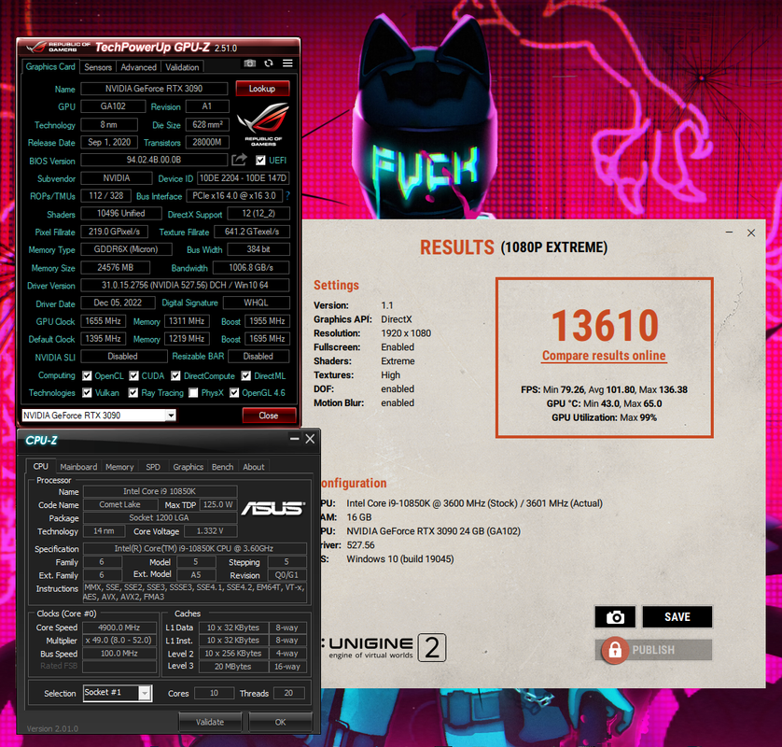
Task: Click the Device ID field 10DE 2204
Action: (244, 178)
